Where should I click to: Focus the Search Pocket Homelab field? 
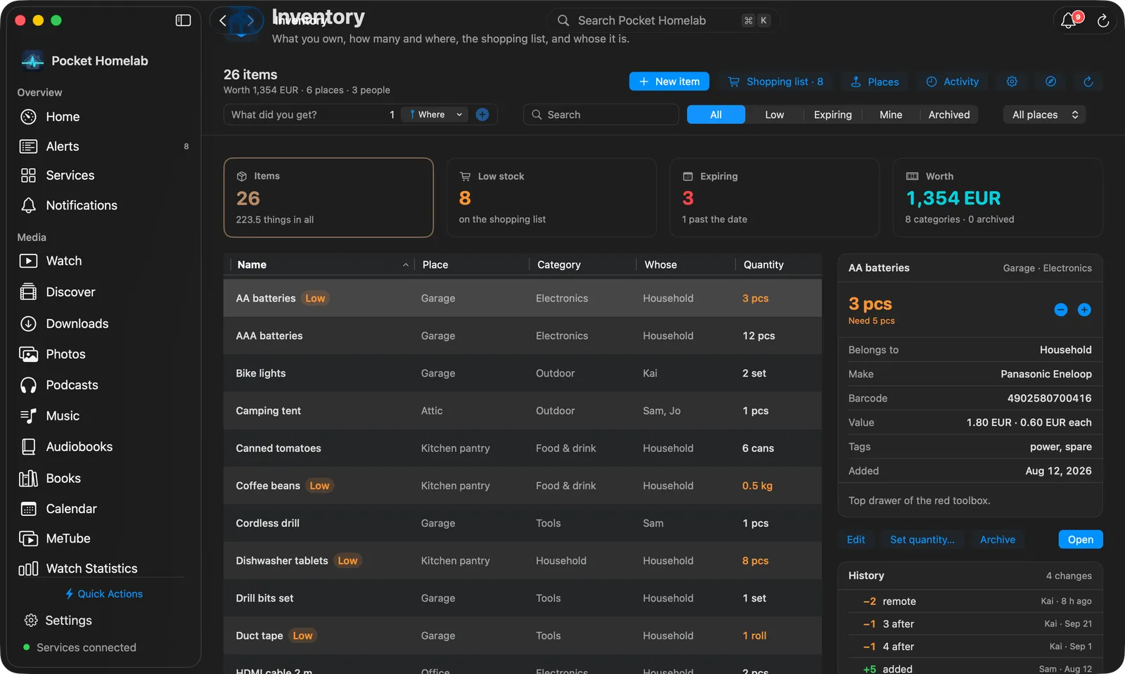pos(663,20)
